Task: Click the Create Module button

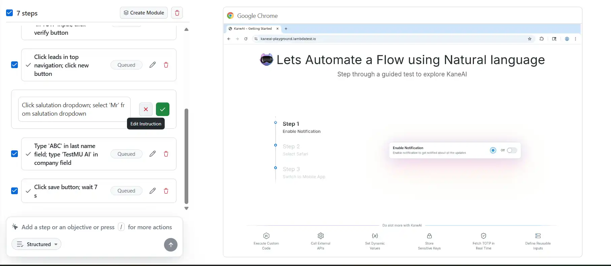Action: 144,13
